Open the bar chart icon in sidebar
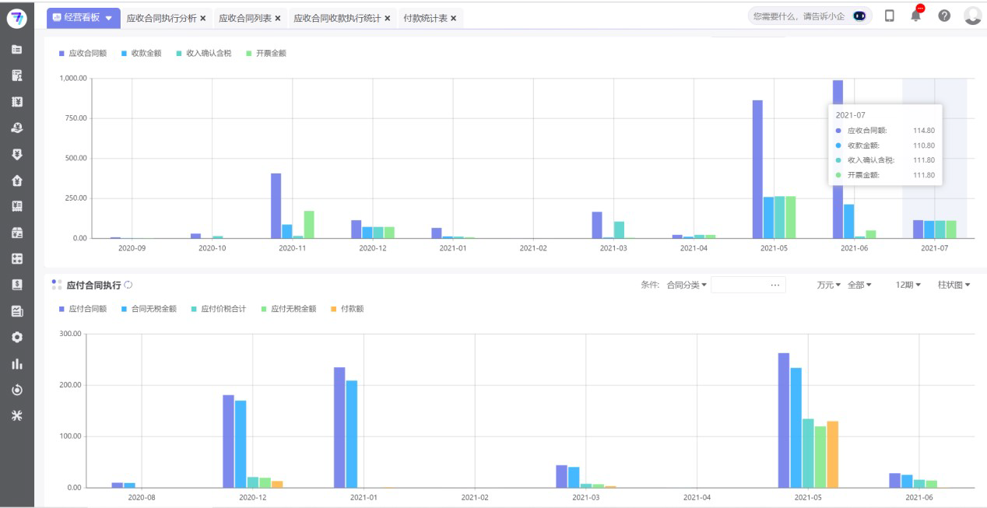Screen dimensions: 987x508 [x=16, y=363]
